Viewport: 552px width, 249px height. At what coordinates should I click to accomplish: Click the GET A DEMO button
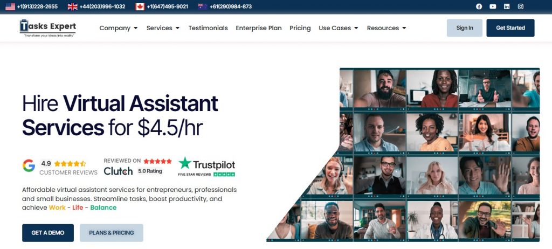[x=48, y=233]
